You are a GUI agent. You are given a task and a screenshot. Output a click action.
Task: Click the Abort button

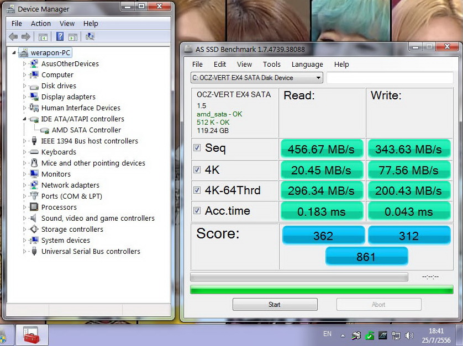pos(379,305)
